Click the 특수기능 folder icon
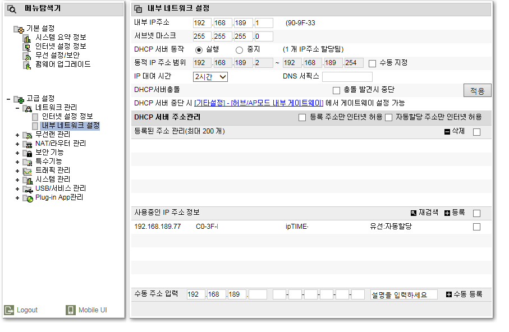 coord(27,162)
